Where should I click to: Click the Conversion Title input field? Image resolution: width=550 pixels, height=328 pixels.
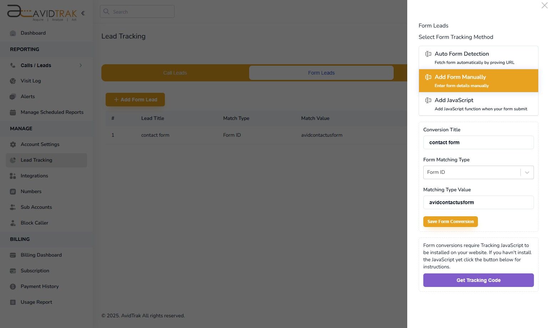(x=478, y=142)
